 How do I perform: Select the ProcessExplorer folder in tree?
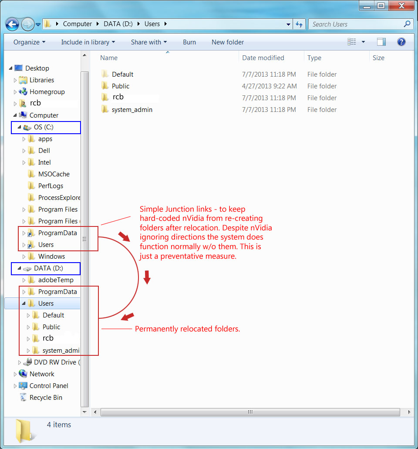[59, 198]
